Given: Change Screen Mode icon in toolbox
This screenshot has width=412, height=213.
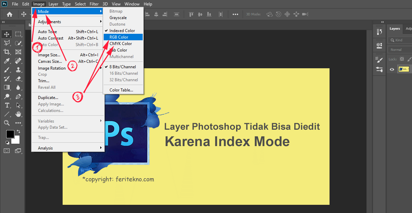Looking at the screenshot, I should (x=18, y=151).
